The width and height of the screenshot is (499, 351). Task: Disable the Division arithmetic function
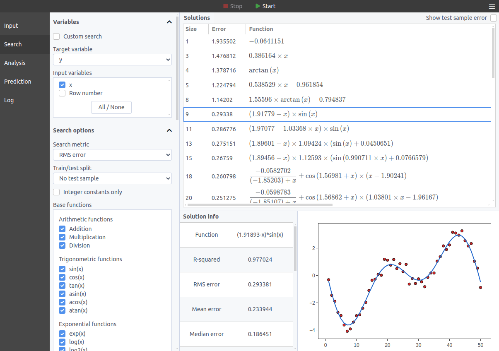62,245
